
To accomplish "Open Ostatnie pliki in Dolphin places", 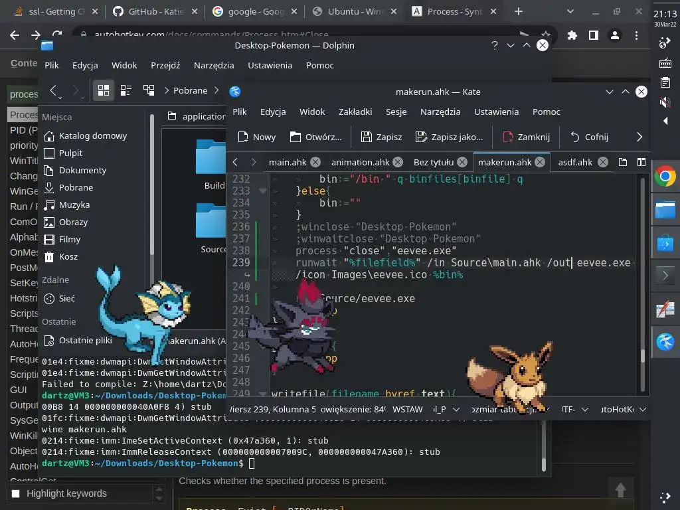I will pos(78,341).
